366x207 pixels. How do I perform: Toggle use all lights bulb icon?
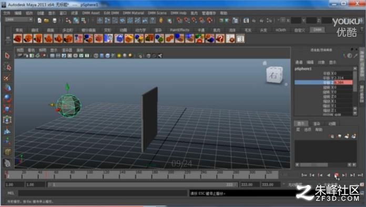119,56
